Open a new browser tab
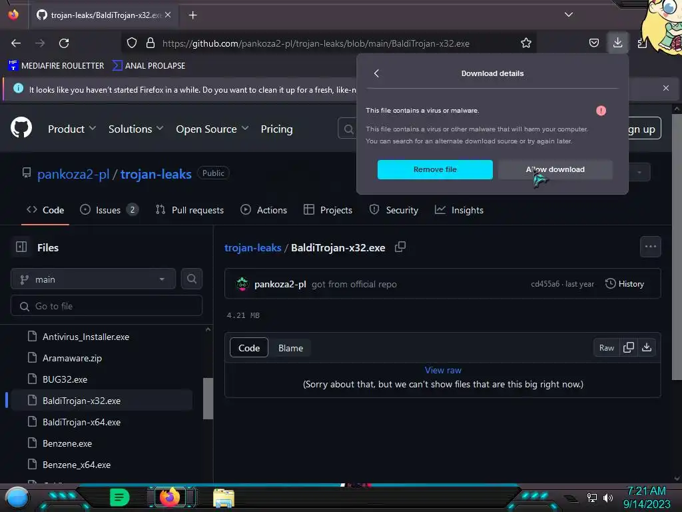682x512 pixels. click(192, 15)
